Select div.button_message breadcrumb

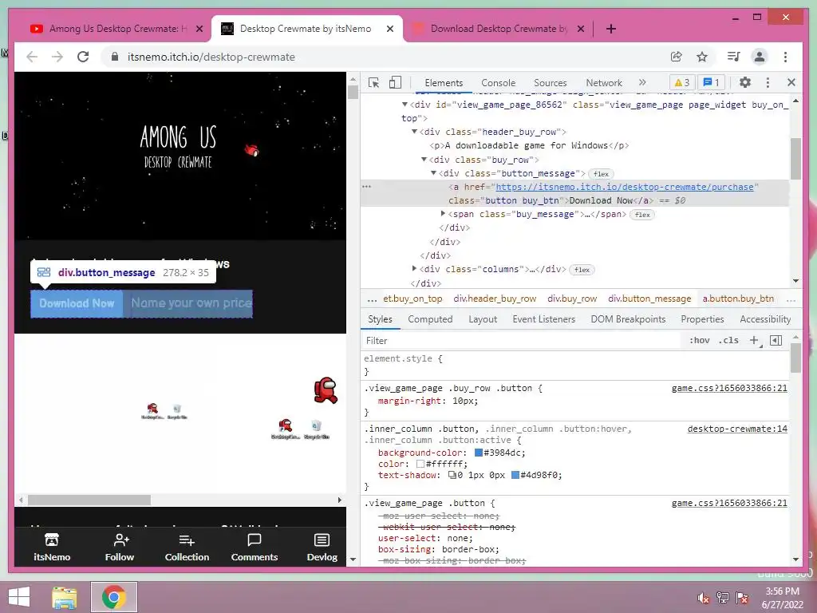click(649, 299)
